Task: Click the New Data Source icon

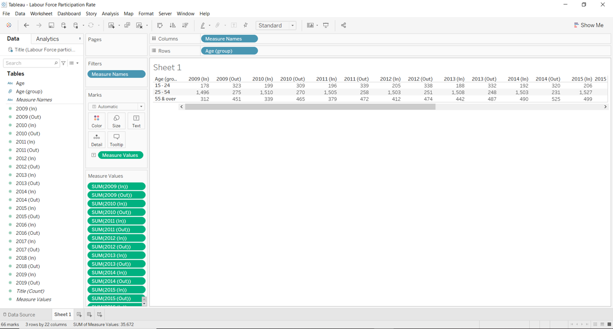Action: pos(64,25)
